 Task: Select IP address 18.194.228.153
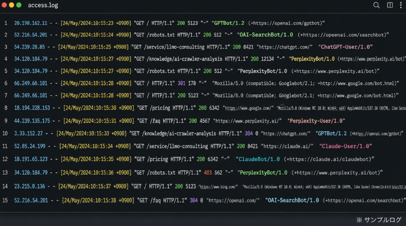pyautogui.click(x=32, y=108)
